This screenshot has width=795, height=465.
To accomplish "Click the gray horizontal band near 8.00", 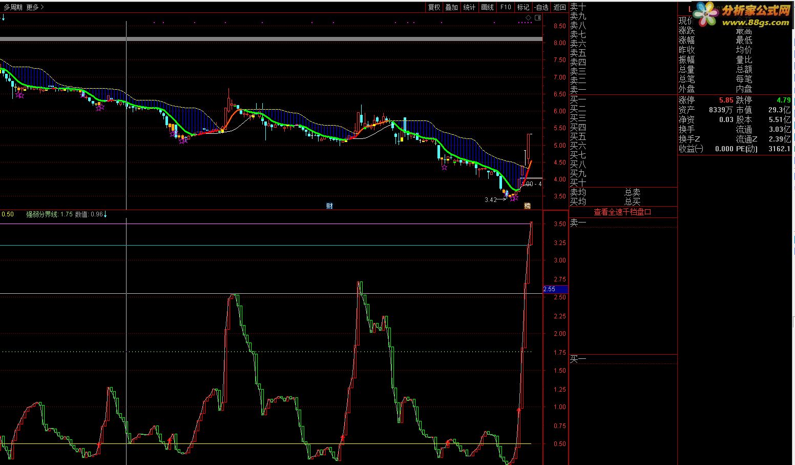I will coord(271,39).
